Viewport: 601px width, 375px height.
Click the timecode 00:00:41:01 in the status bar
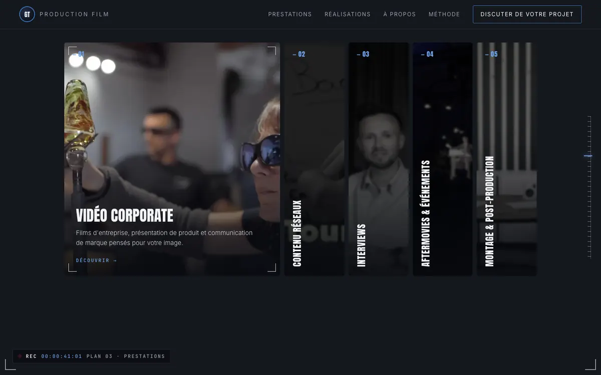[x=62, y=356]
